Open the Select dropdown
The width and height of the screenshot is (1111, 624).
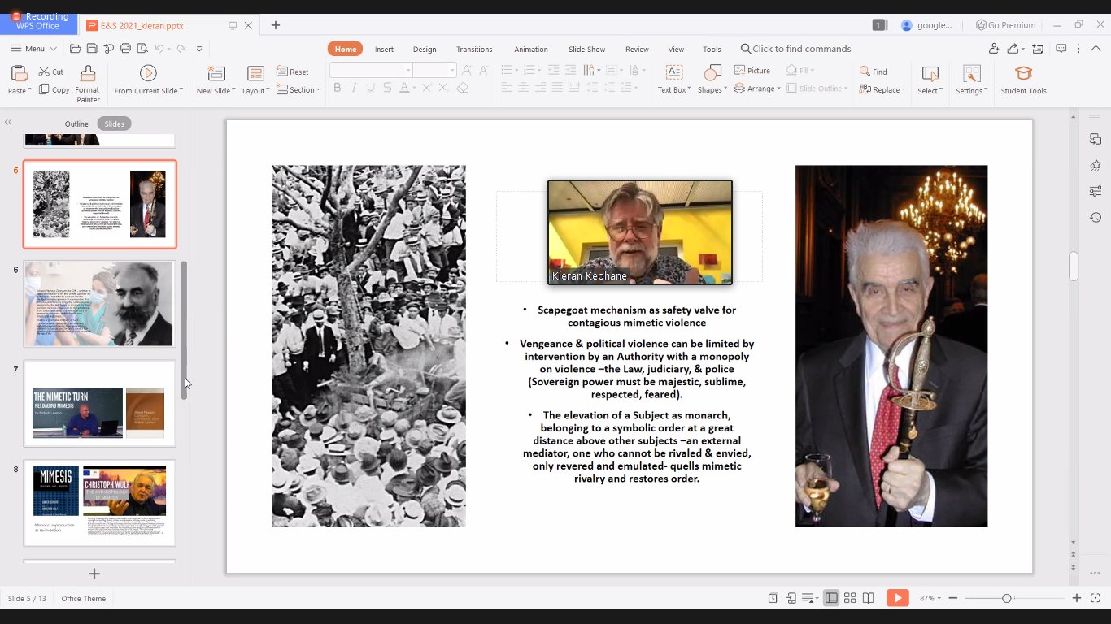pyautogui.click(x=930, y=80)
